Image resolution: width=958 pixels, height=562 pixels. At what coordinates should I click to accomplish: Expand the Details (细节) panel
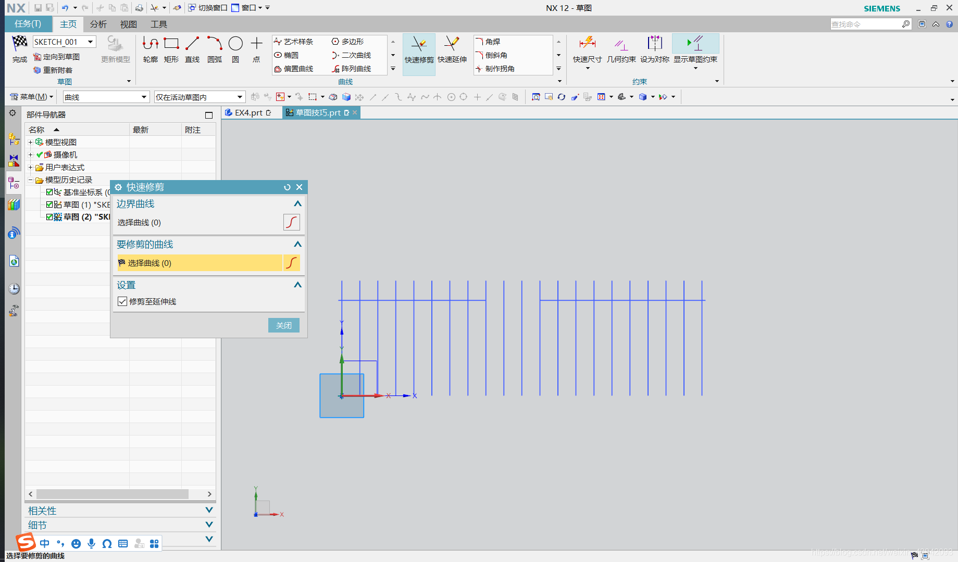(x=209, y=525)
